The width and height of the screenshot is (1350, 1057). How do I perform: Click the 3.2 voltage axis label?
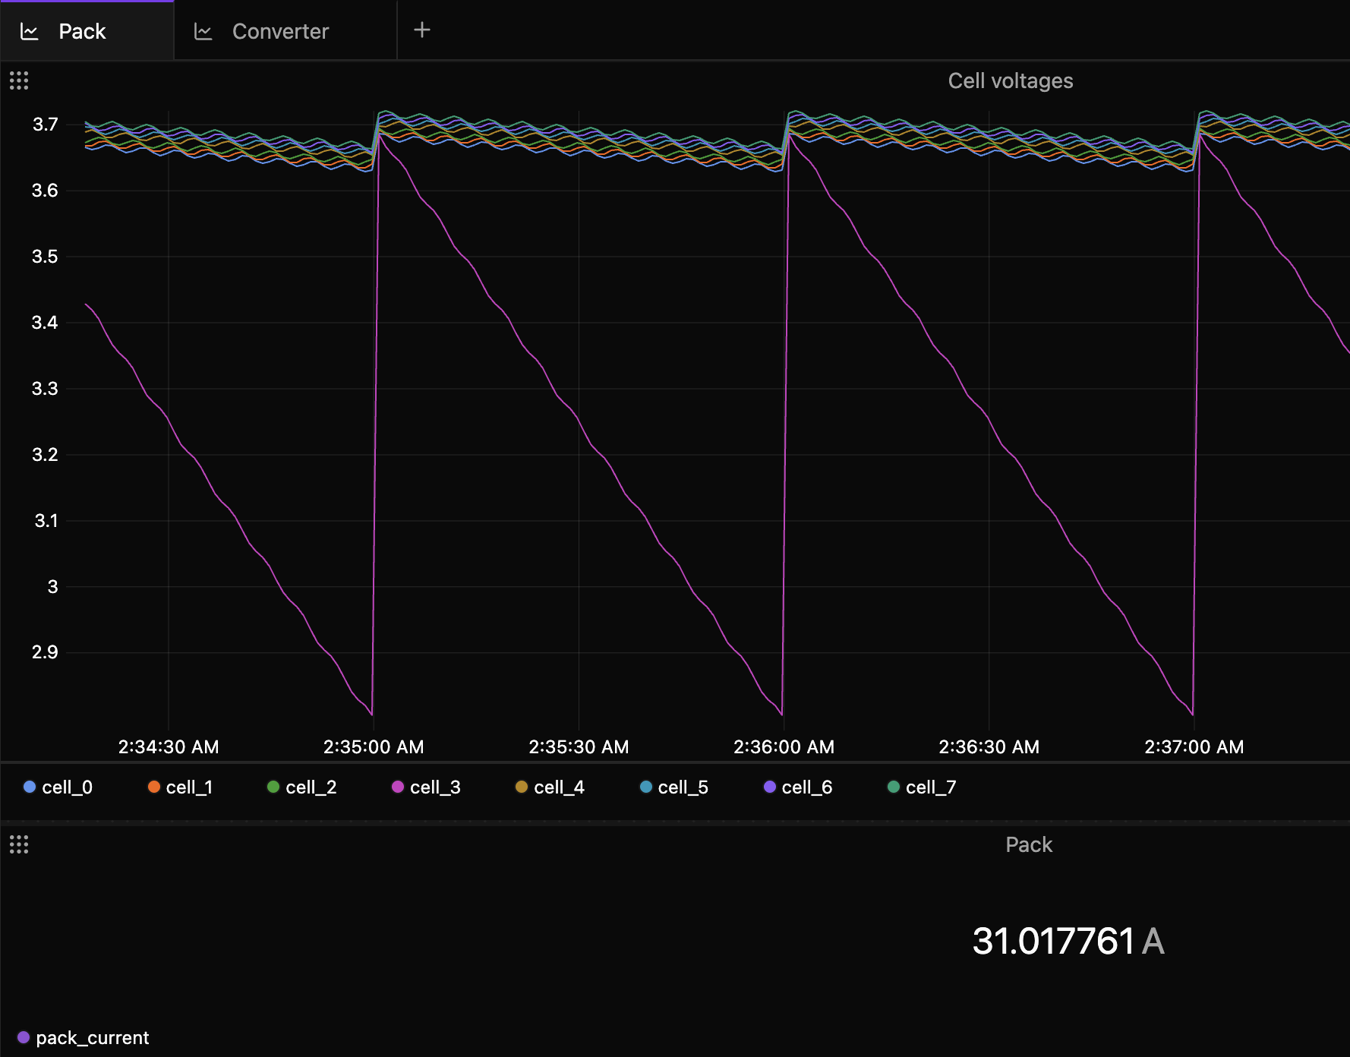(45, 455)
